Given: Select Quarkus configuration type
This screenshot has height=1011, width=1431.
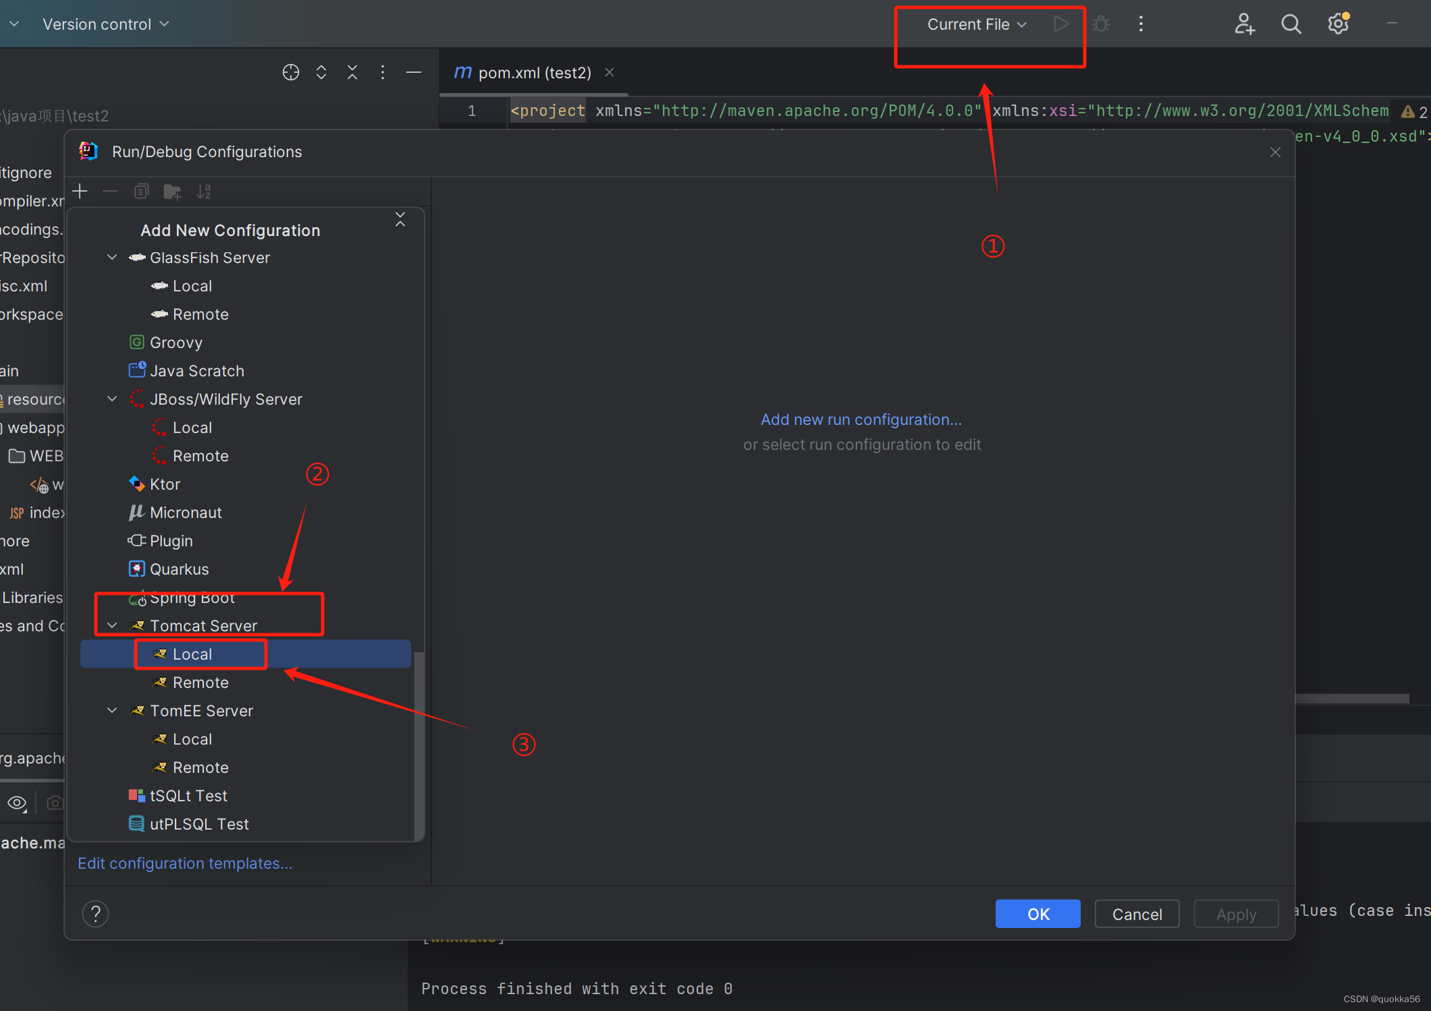Looking at the screenshot, I should 179,569.
